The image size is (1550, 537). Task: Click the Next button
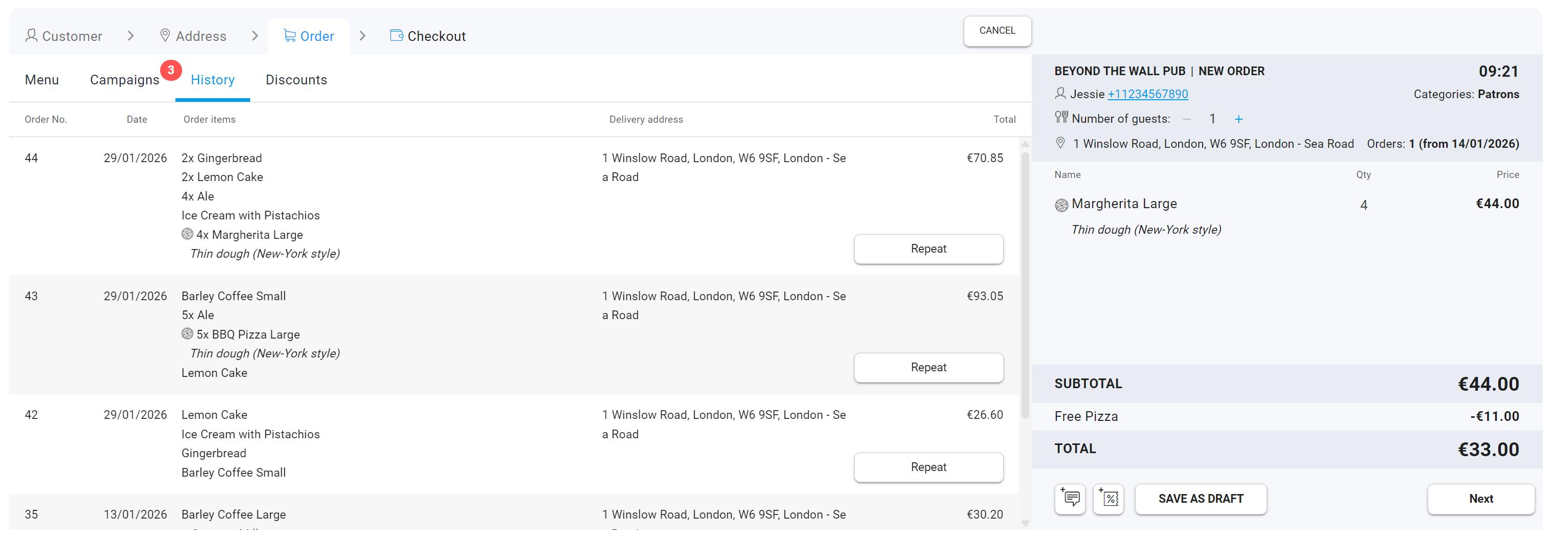point(1480,499)
